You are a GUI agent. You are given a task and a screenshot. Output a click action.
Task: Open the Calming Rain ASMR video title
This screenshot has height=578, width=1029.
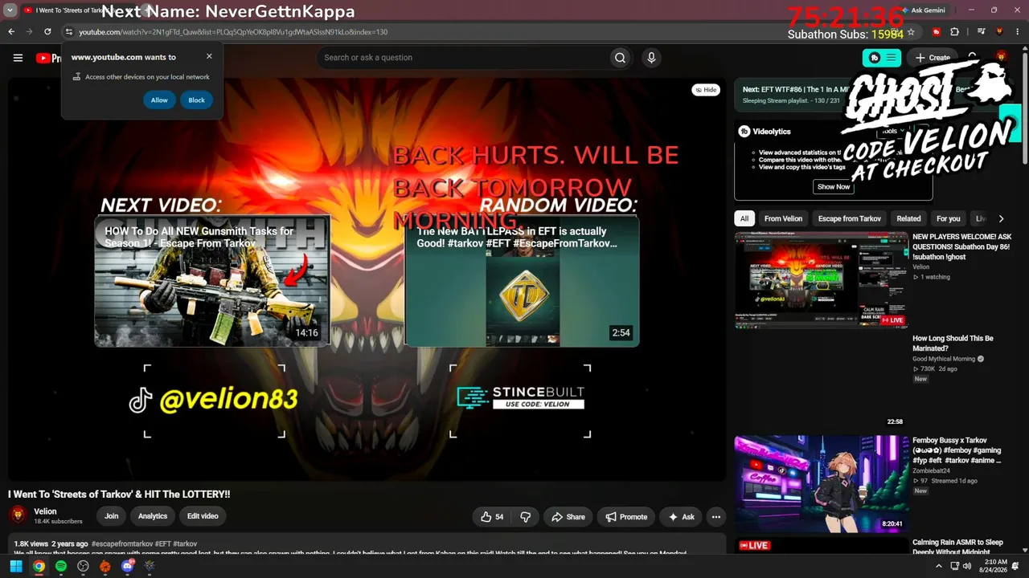957,547
